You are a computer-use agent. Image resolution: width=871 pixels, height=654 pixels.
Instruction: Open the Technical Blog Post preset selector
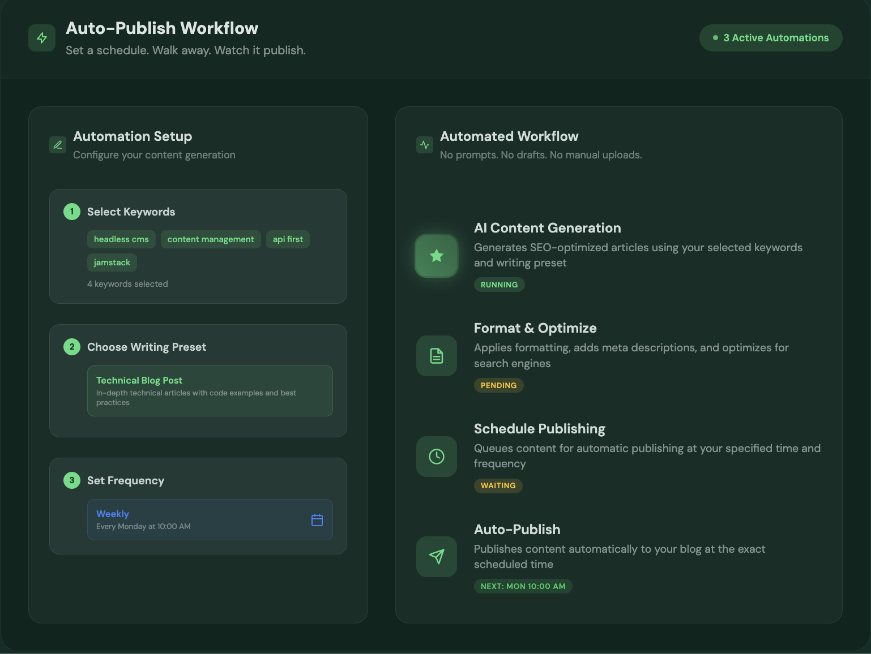click(210, 391)
